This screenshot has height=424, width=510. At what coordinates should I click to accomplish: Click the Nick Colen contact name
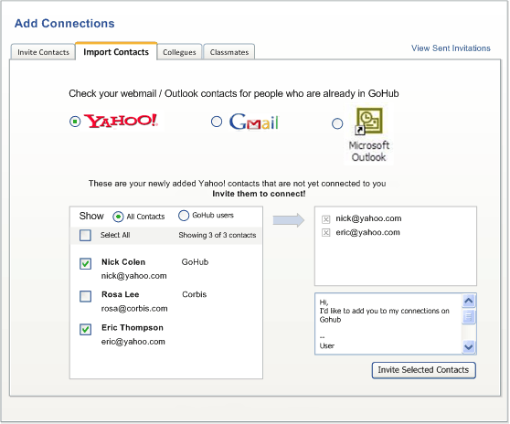(123, 262)
